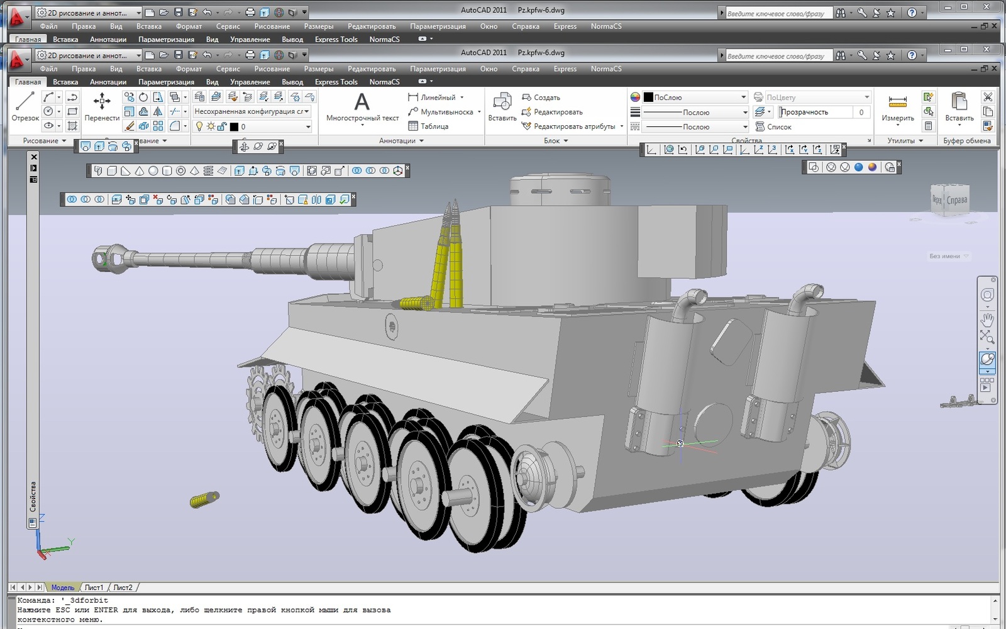Click the Мультивыноска button
Screen dimensions: 1006x629
point(441,112)
